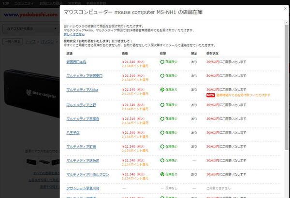Click the after-hours pickup notice in Akiba row
The image size is (290, 198).
(x=243, y=95)
